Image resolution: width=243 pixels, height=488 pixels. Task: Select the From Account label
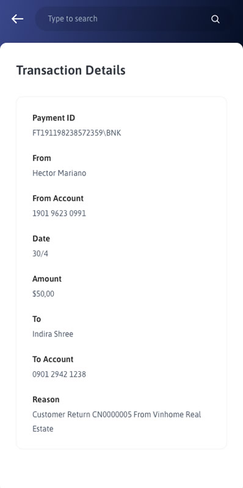click(x=58, y=198)
